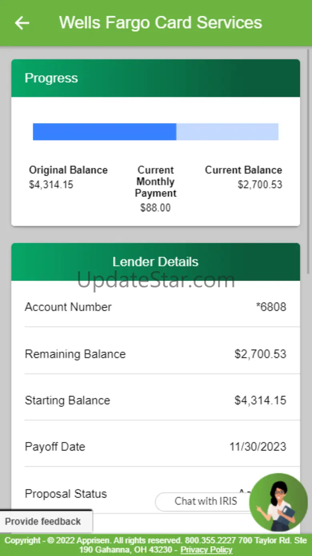The height and width of the screenshot is (556, 312).
Task: Click the Chat with IRIS button
Action: coord(206,501)
